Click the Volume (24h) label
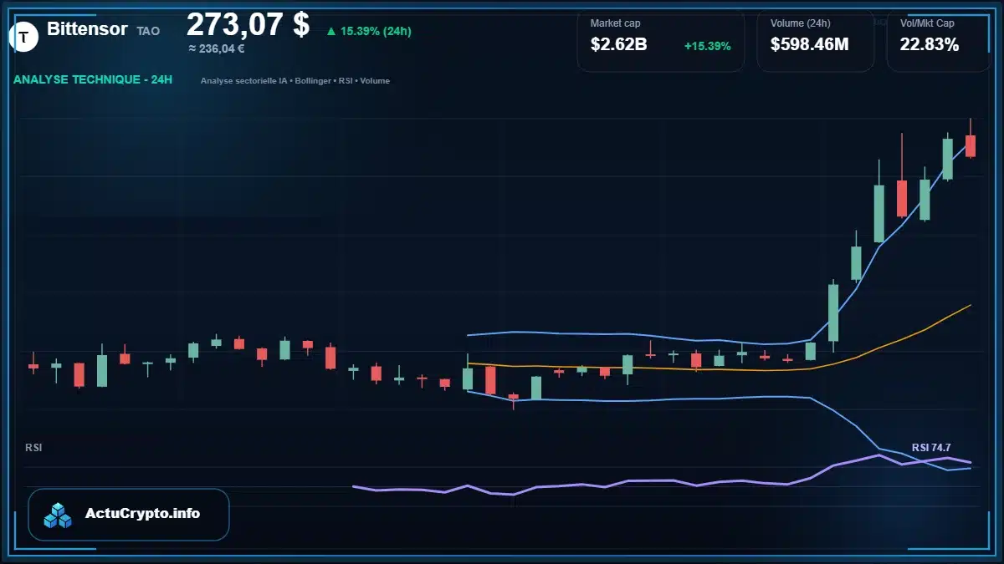Image resolution: width=1004 pixels, height=564 pixels. tap(800, 23)
